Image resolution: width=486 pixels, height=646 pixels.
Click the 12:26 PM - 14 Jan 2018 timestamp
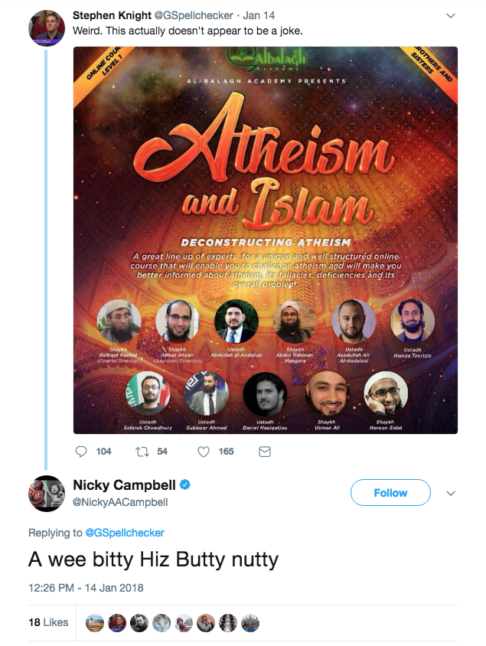86,588
